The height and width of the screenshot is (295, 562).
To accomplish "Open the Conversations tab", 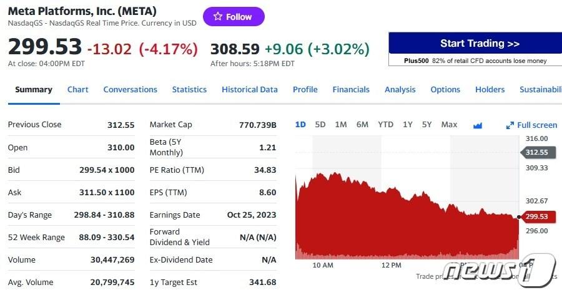I will pyautogui.click(x=130, y=89).
